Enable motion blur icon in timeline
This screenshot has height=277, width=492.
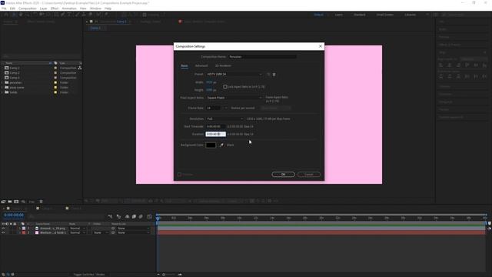[141, 216]
